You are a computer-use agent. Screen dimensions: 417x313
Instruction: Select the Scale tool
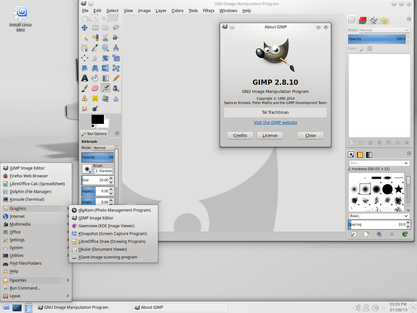click(x=116, y=58)
